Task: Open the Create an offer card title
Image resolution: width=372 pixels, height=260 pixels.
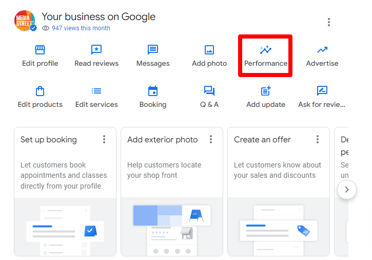Action: pyautogui.click(x=262, y=140)
